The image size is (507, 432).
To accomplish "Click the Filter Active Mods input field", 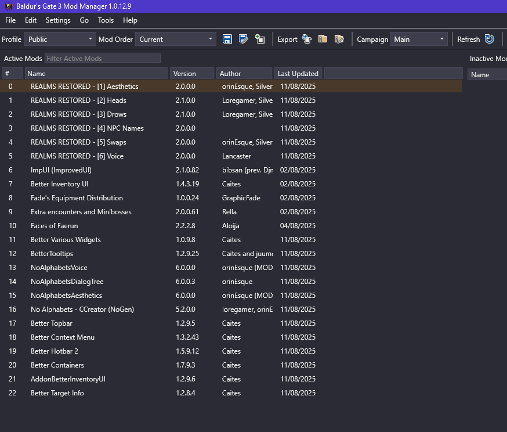I will point(103,58).
